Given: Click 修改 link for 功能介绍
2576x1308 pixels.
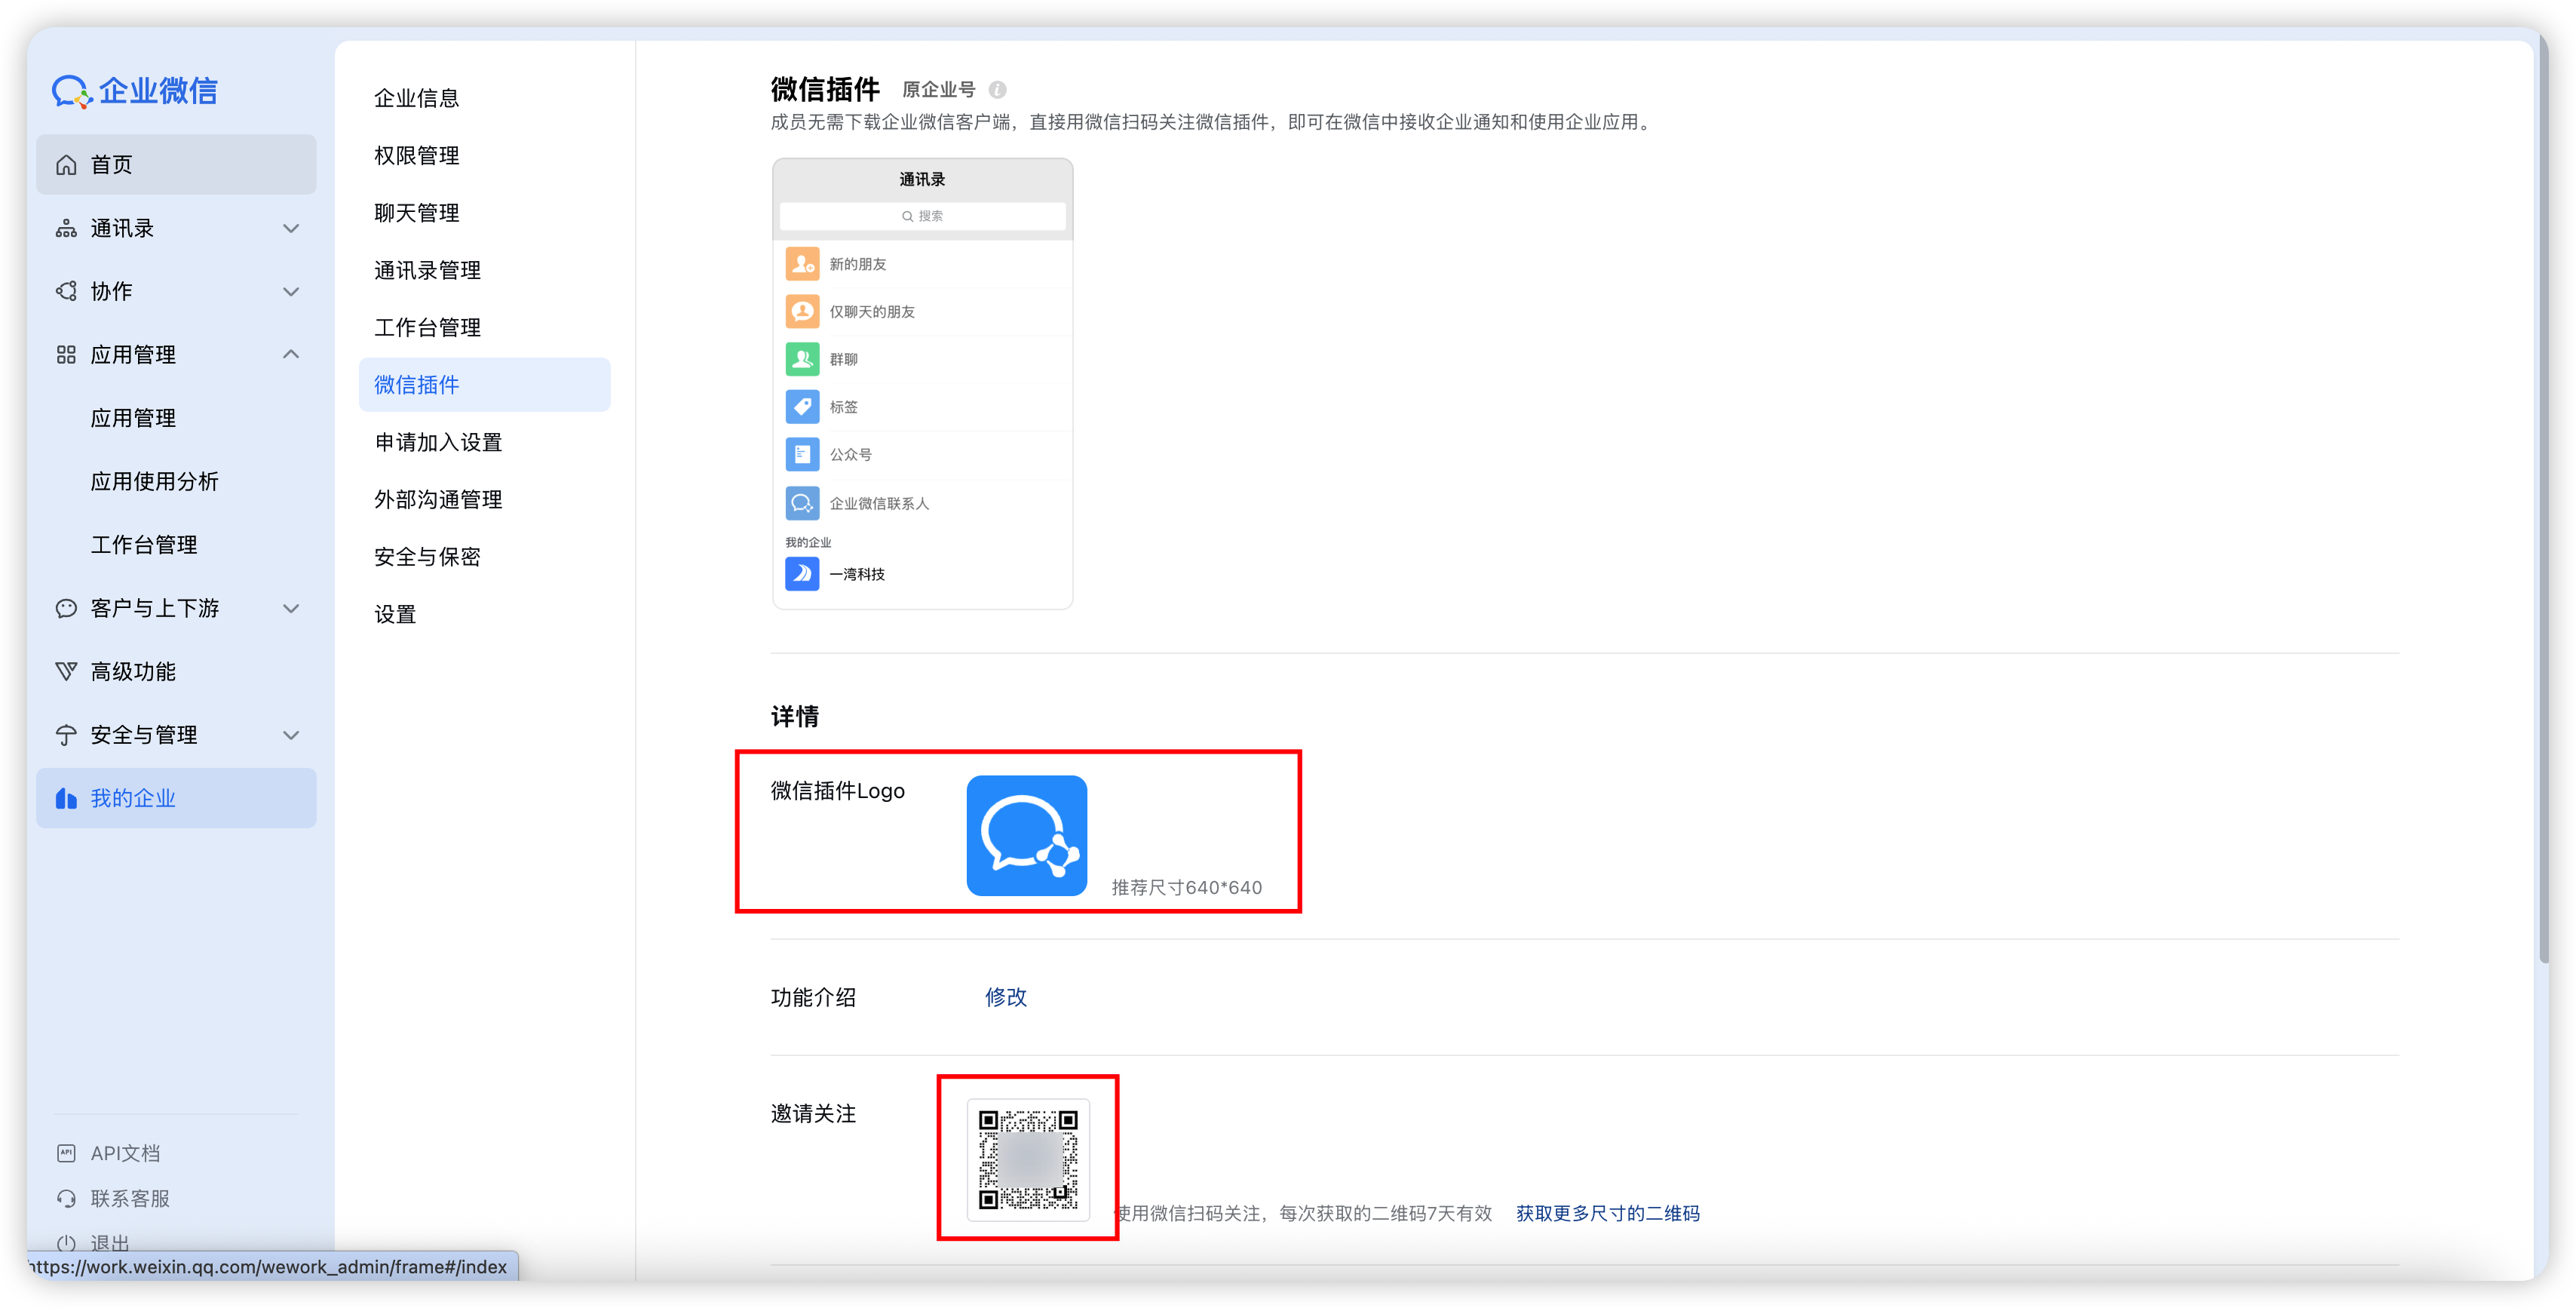Looking at the screenshot, I should [x=1005, y=997].
